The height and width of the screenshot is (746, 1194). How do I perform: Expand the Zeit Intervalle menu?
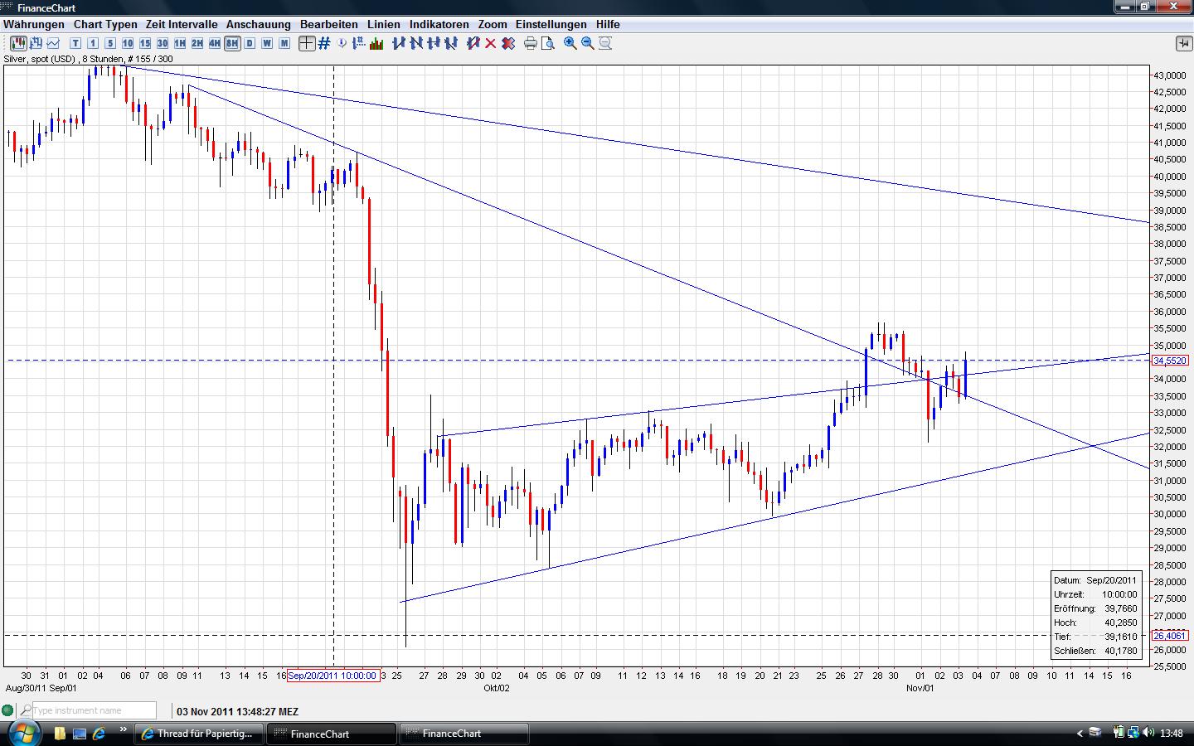click(182, 24)
